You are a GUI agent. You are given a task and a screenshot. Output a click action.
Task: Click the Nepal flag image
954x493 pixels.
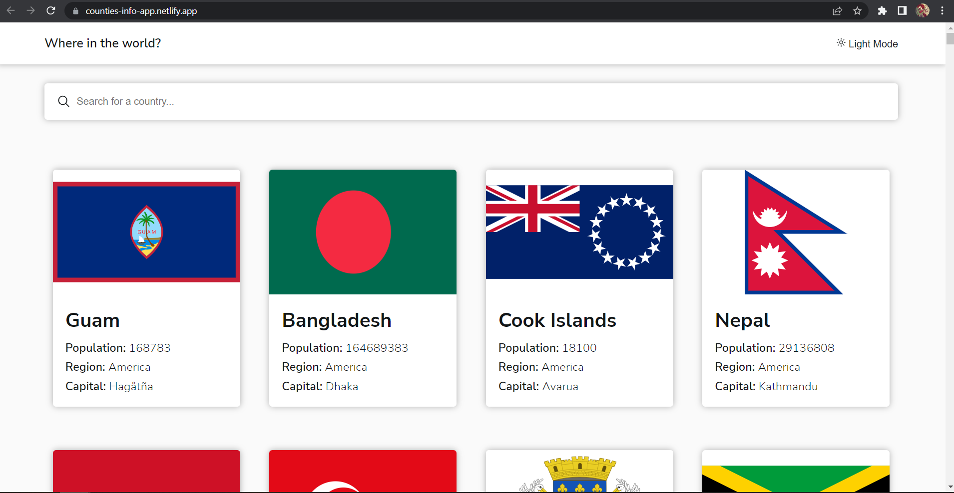(x=795, y=232)
